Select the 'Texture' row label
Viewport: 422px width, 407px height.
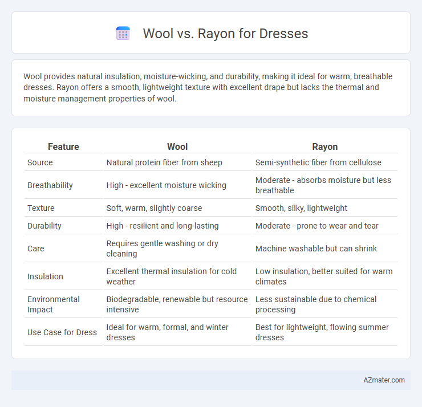click(x=41, y=208)
